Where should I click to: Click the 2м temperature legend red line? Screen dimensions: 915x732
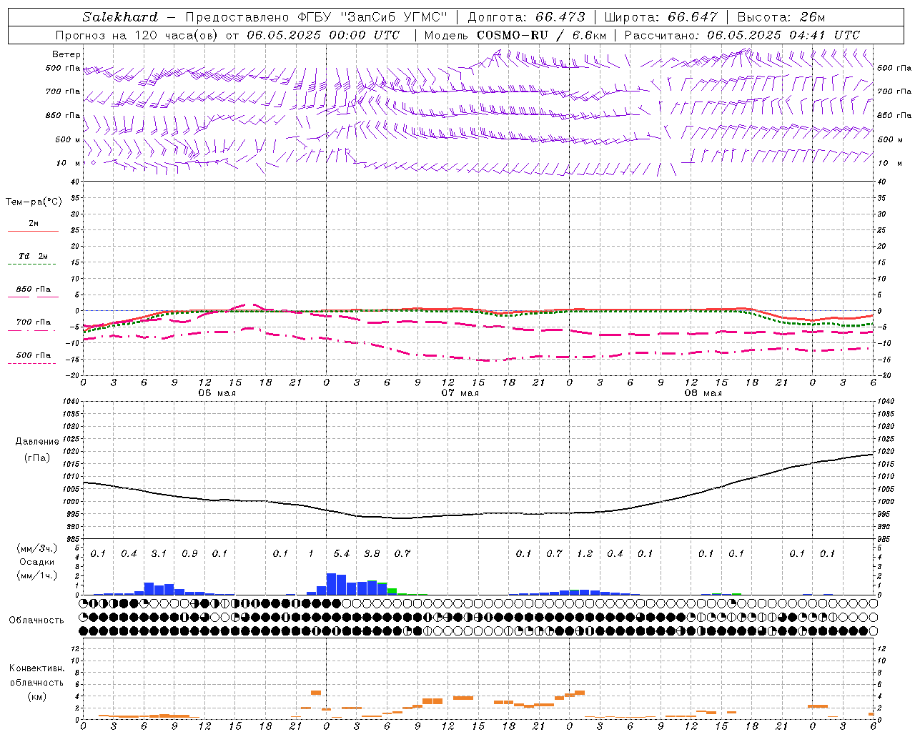(33, 231)
